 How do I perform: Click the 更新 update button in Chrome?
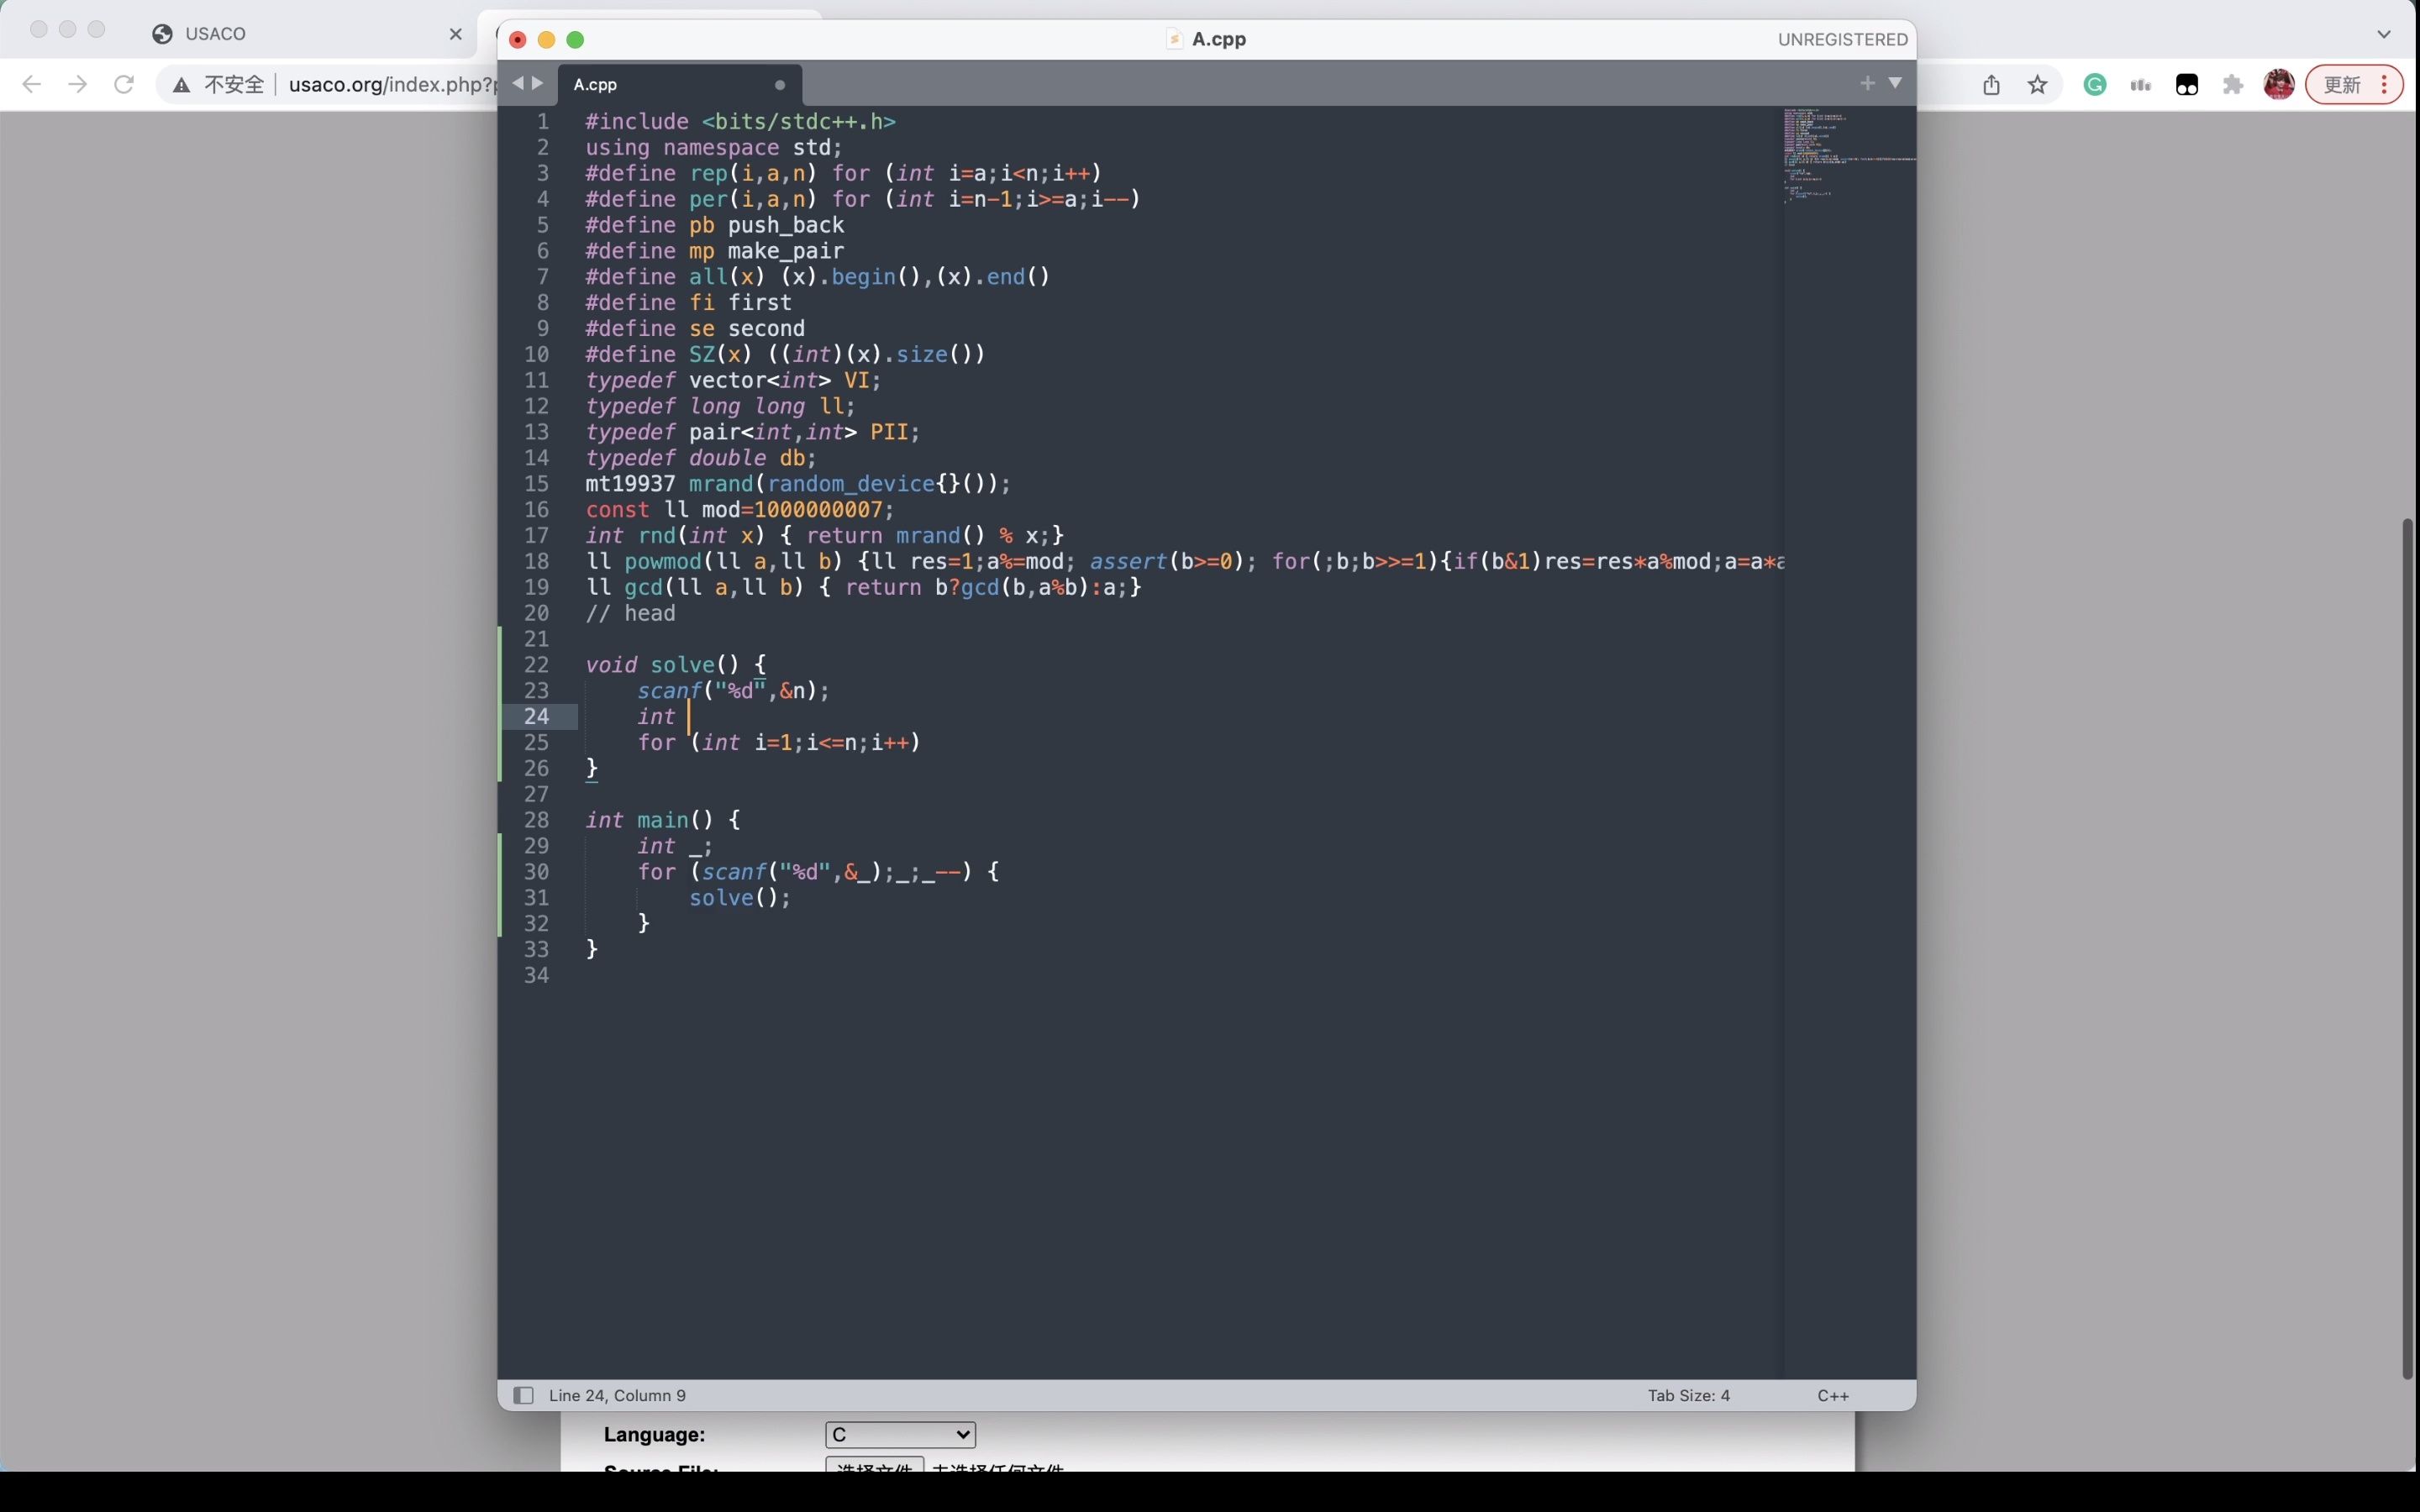2354,85
